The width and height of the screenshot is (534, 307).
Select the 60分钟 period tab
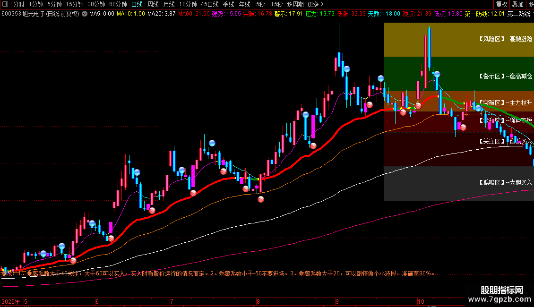pyautogui.click(x=118, y=4)
